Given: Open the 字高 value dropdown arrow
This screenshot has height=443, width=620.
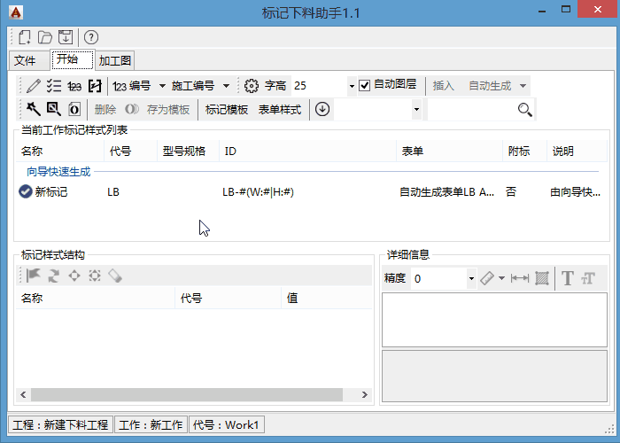Looking at the screenshot, I should pos(352,86).
